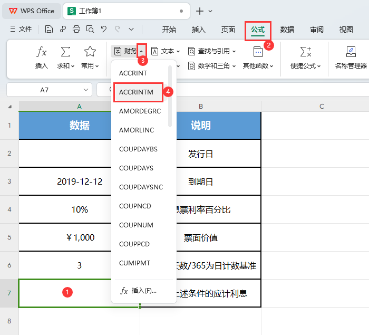369x335 pixels.
Task: Click the print icon
Action: click(x=76, y=29)
